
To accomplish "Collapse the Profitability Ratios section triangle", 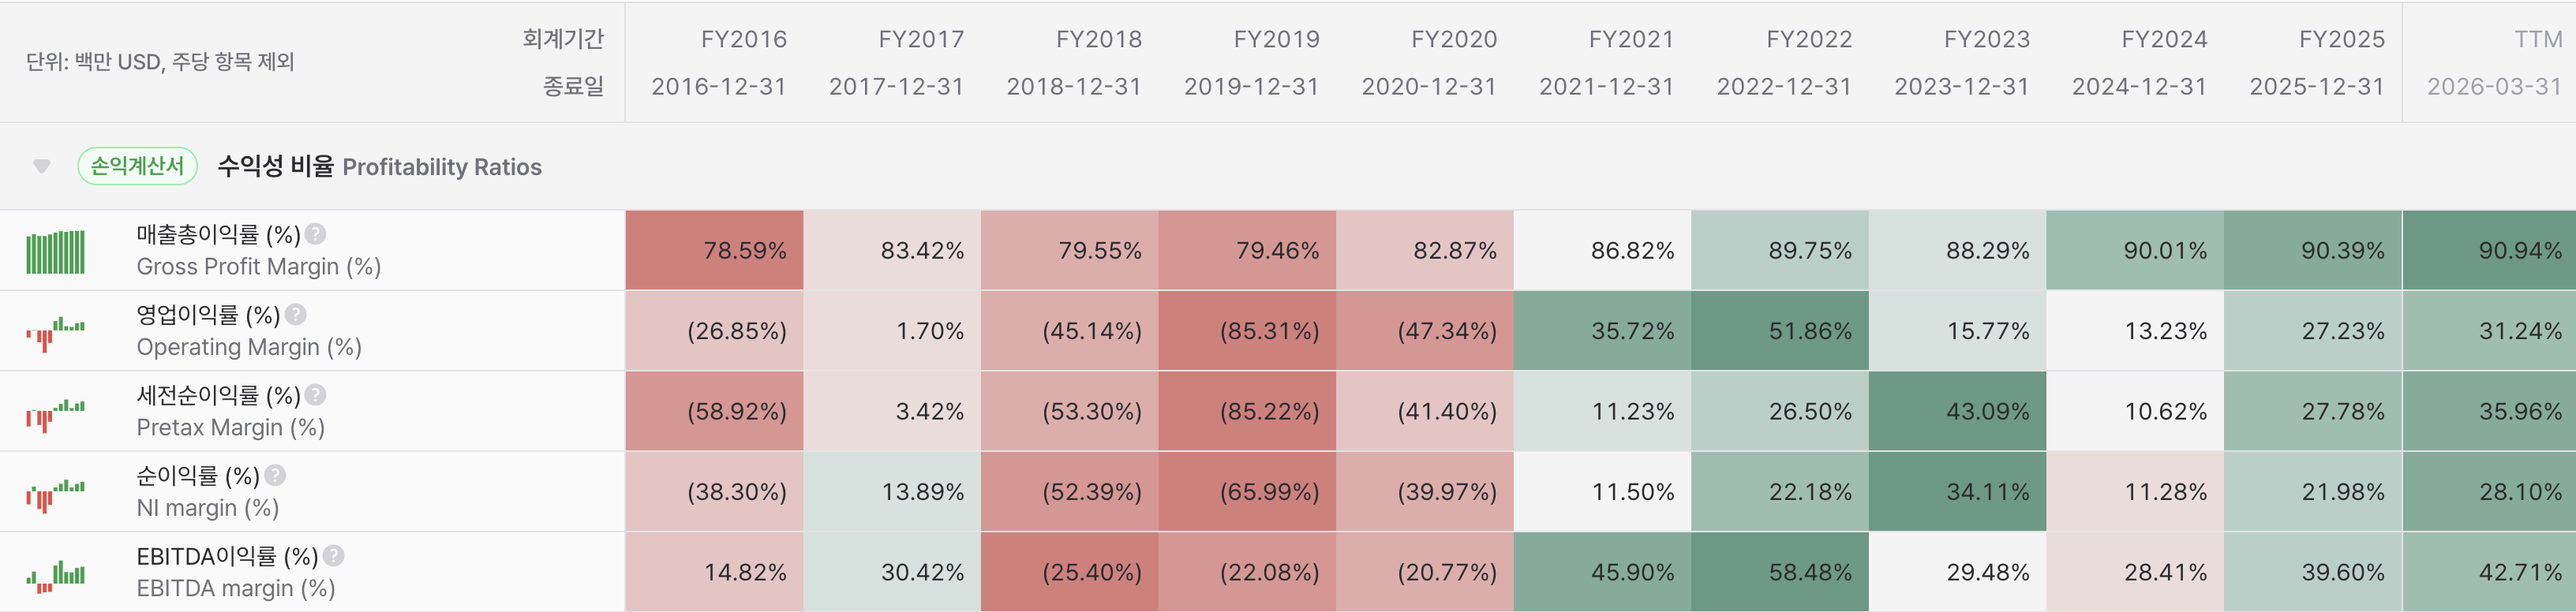I will [41, 166].
